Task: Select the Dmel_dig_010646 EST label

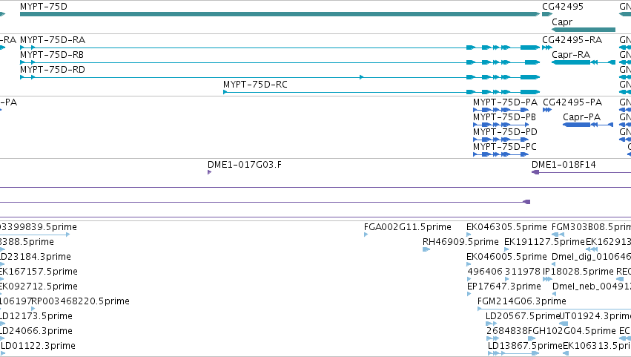Action: (591, 257)
